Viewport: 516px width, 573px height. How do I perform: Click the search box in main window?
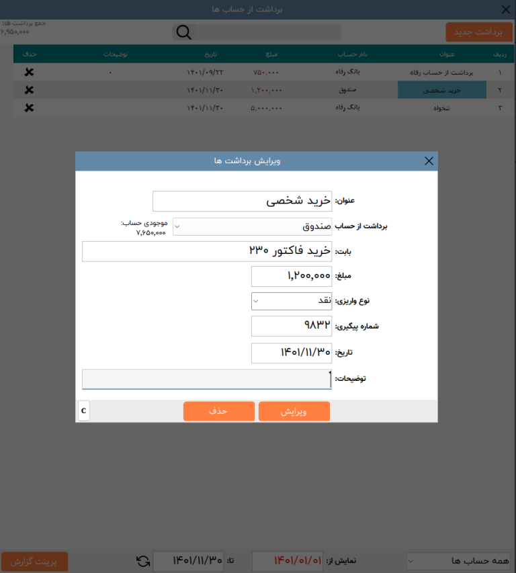[x=268, y=32]
